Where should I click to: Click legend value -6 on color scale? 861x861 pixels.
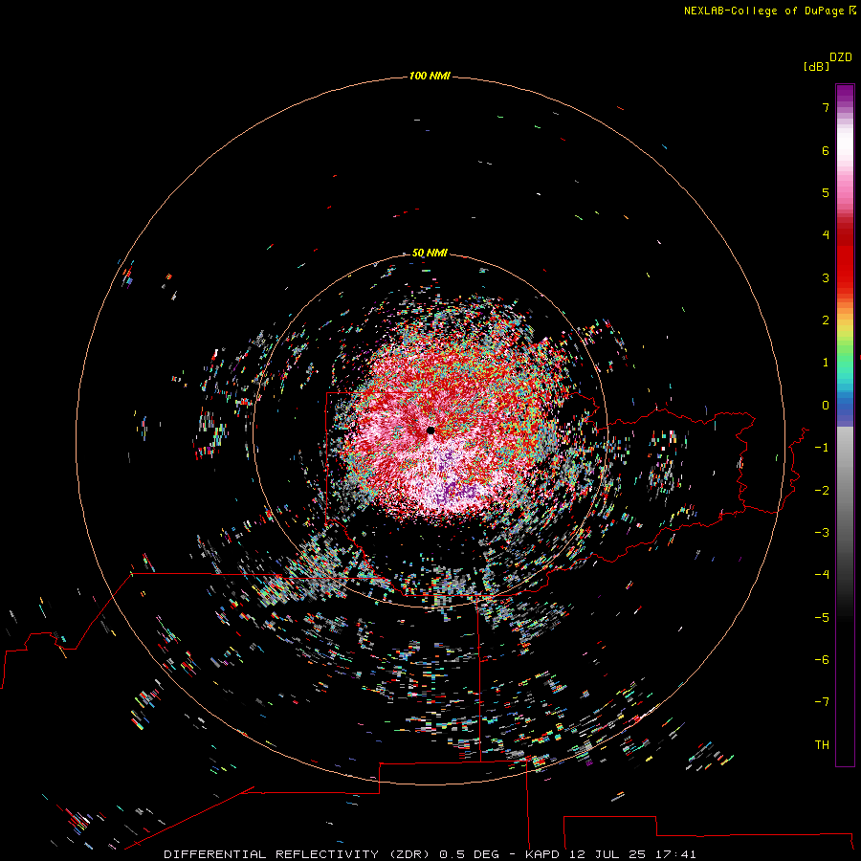822,660
